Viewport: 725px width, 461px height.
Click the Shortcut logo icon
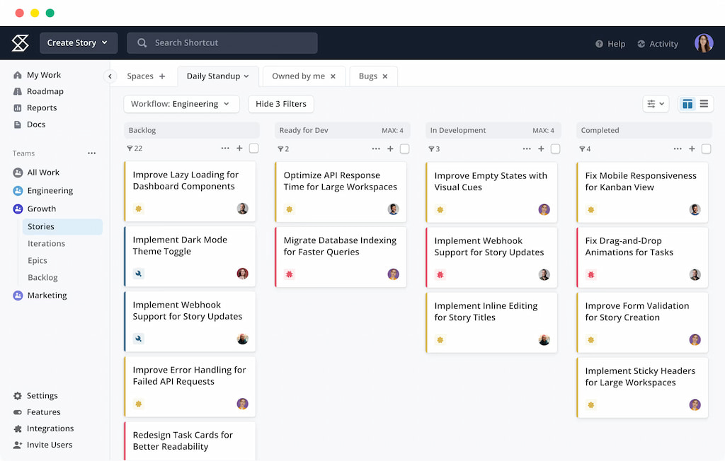tap(20, 42)
